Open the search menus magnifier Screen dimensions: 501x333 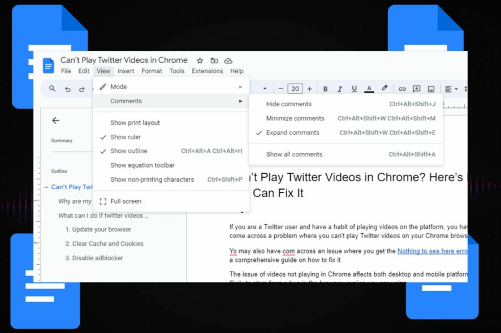point(53,89)
